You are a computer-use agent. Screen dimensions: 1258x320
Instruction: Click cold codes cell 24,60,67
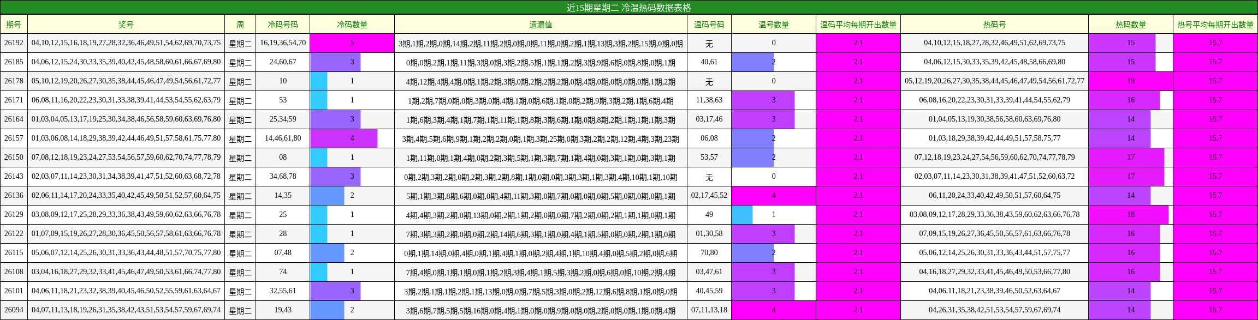click(x=283, y=62)
